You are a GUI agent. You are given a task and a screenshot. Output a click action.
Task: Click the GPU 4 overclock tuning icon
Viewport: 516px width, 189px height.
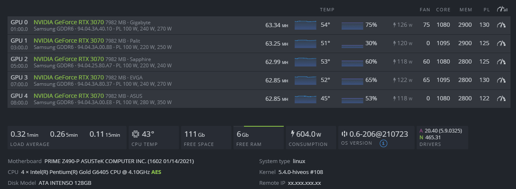tap(501, 99)
